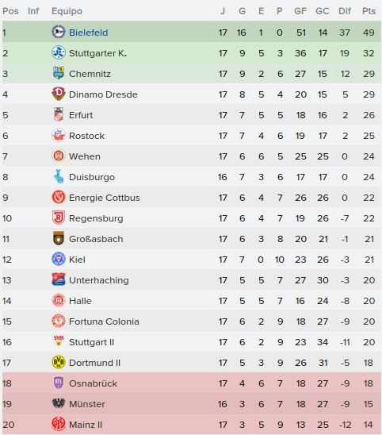The width and height of the screenshot is (382, 435).
Task: Select the Chemnitz team badge
Action: click(59, 73)
